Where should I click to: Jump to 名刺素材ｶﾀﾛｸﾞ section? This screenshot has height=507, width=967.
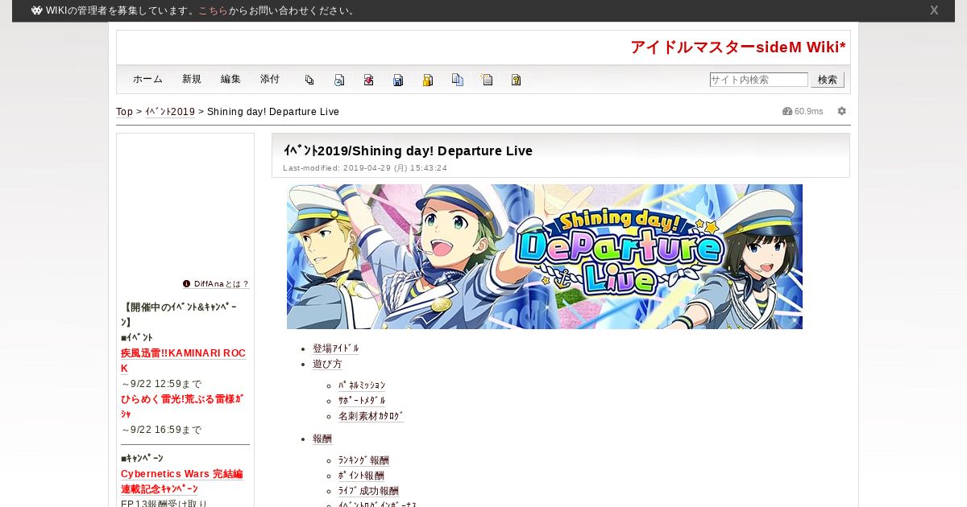click(371, 416)
